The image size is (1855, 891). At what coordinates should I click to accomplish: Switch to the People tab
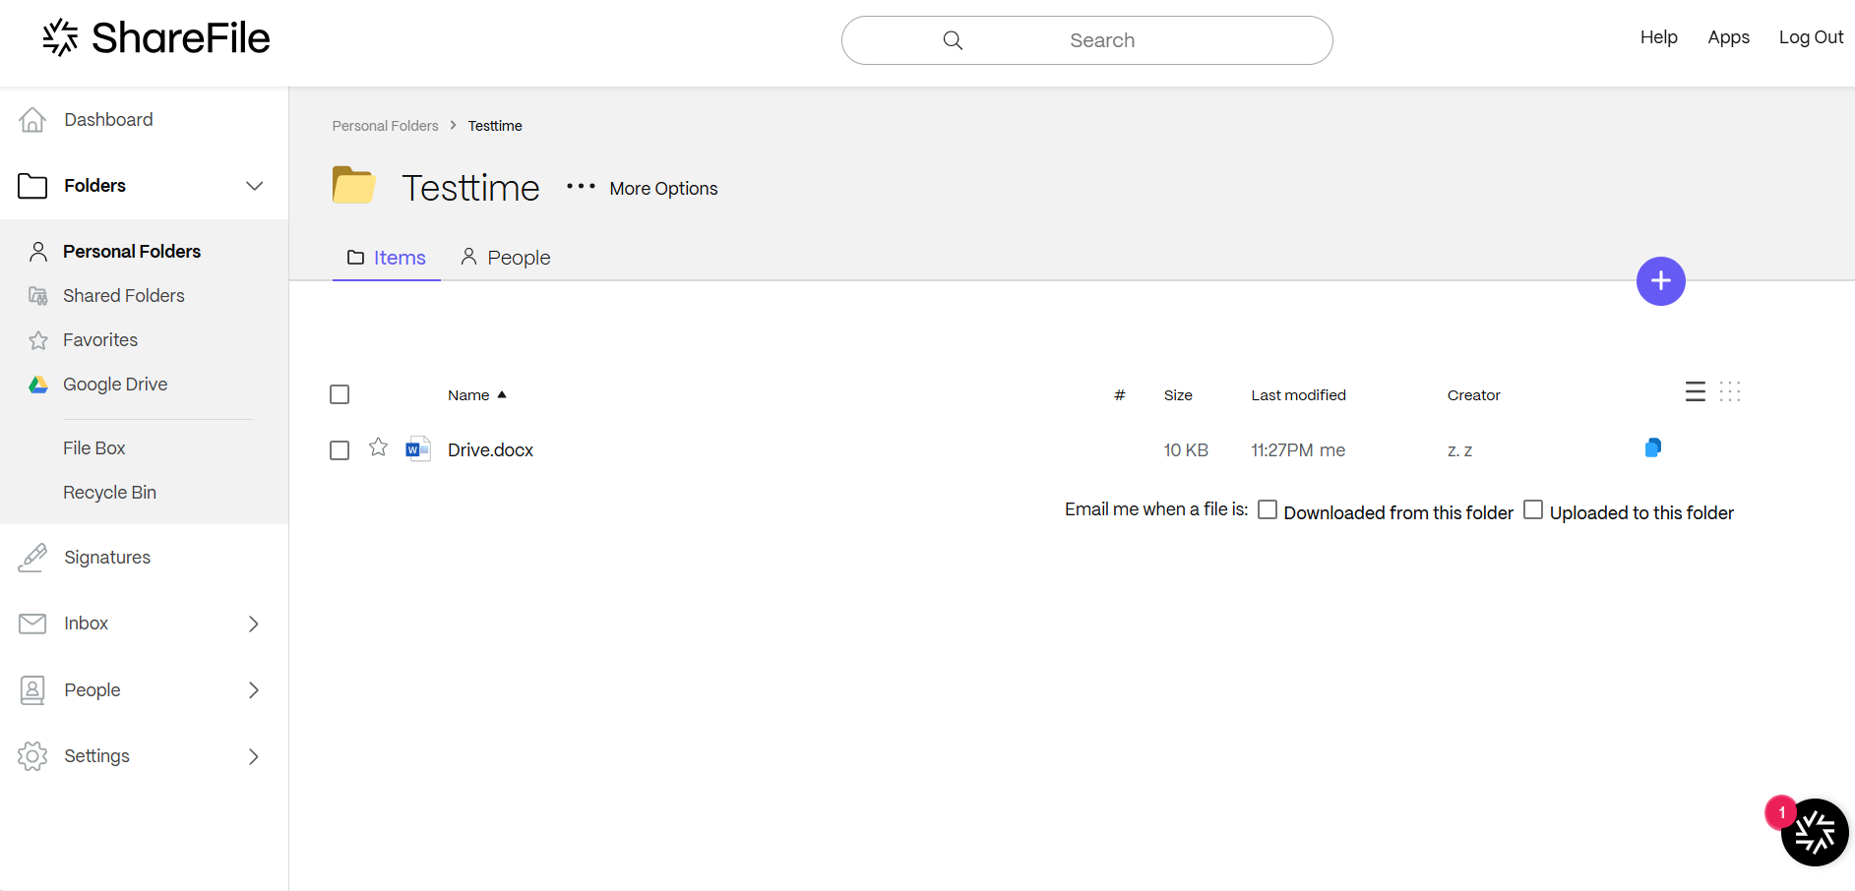[506, 258]
